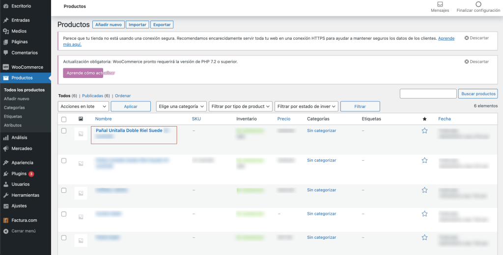Sort products by the Fecha column
This screenshot has width=503, height=255.
coord(444,119)
